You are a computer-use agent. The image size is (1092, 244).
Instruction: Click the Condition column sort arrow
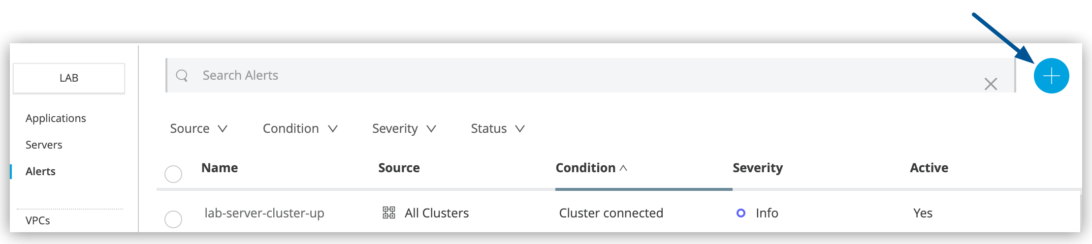coord(623,168)
